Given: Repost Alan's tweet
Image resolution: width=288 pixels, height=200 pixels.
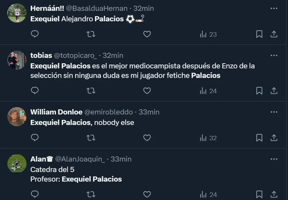Looking at the screenshot, I should pos(91,194).
